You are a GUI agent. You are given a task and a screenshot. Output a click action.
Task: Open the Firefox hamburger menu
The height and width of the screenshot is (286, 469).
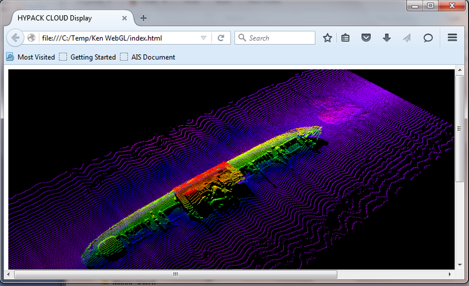[x=452, y=38]
